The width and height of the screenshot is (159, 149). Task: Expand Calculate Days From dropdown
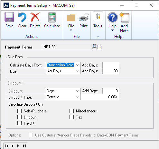pyautogui.click(x=78, y=65)
